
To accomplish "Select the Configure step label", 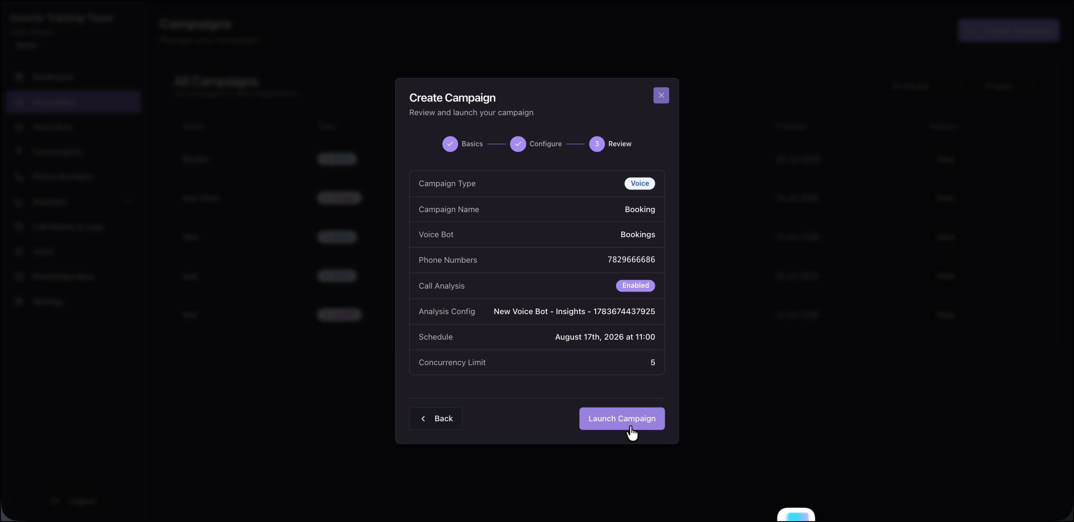I will [546, 144].
